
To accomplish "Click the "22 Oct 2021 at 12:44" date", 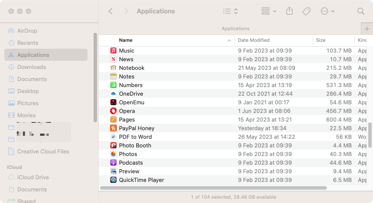I will [x=265, y=94].
